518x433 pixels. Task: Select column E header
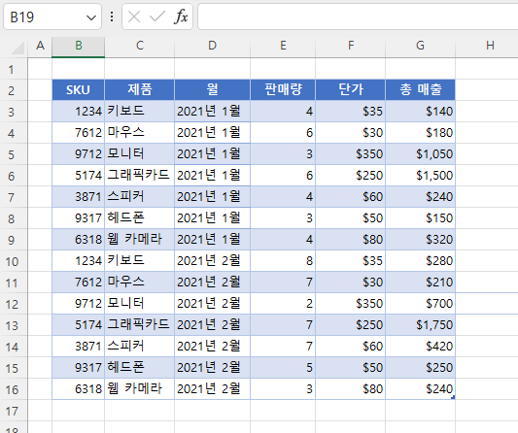click(283, 47)
